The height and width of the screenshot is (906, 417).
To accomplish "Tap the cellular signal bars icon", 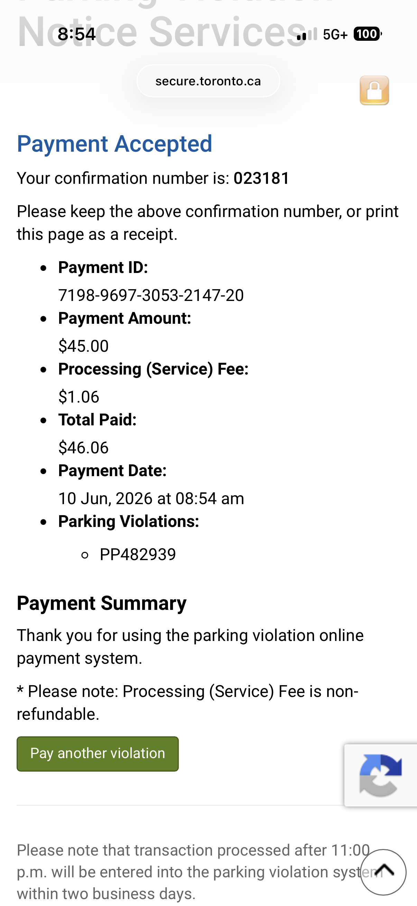I will (307, 34).
